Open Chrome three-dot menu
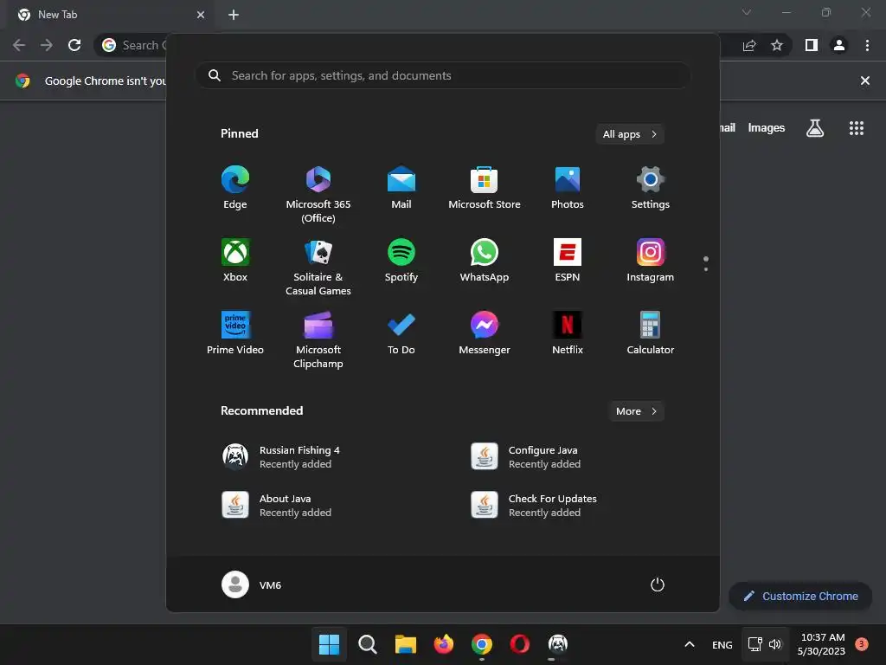Viewport: 886px width, 665px height. [867, 45]
